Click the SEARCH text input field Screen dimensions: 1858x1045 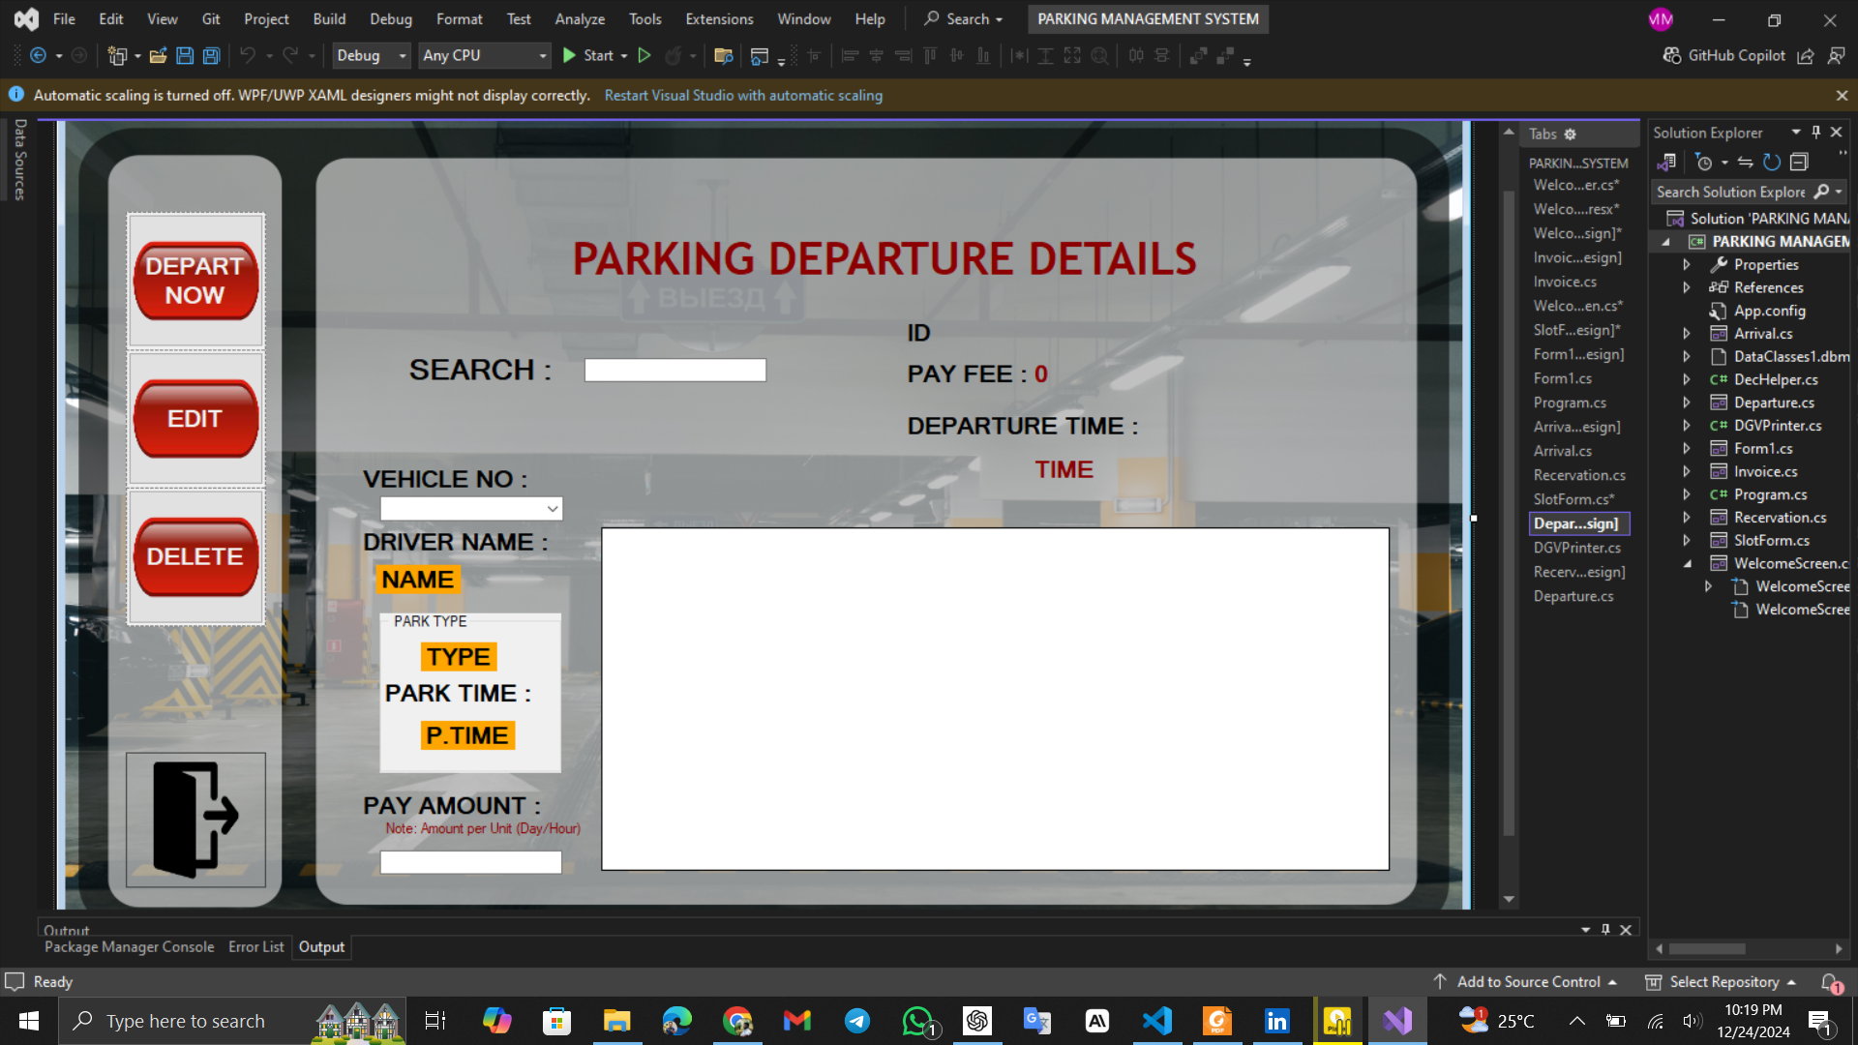coord(674,371)
